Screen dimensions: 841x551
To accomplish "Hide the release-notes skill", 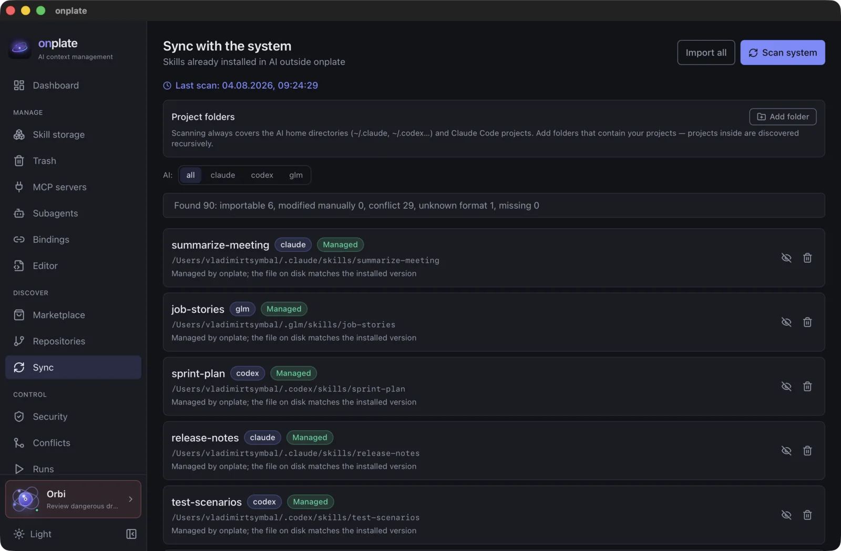I will pyautogui.click(x=786, y=451).
